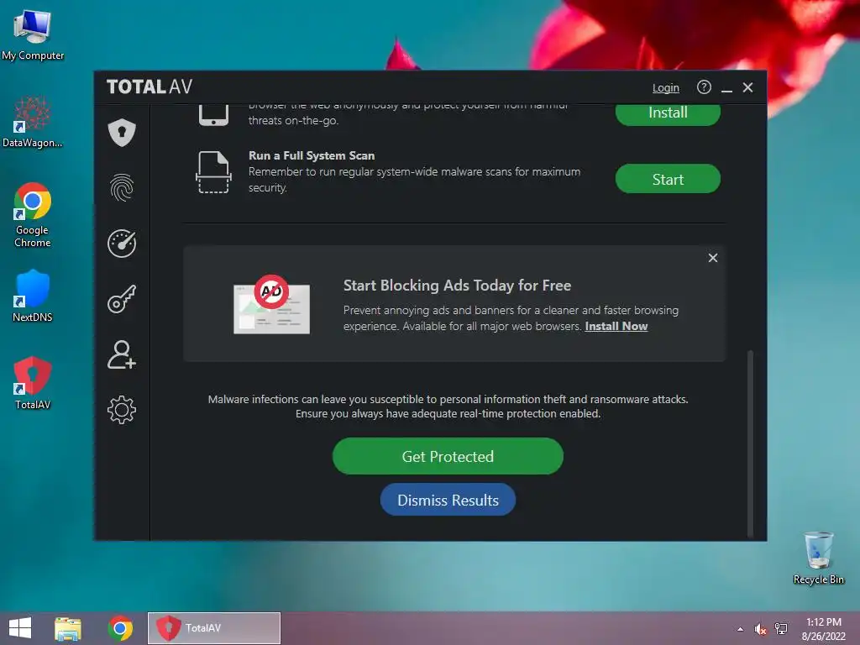Image resolution: width=860 pixels, height=645 pixels.
Task: Click the Dismiss Results button
Action: (448, 500)
